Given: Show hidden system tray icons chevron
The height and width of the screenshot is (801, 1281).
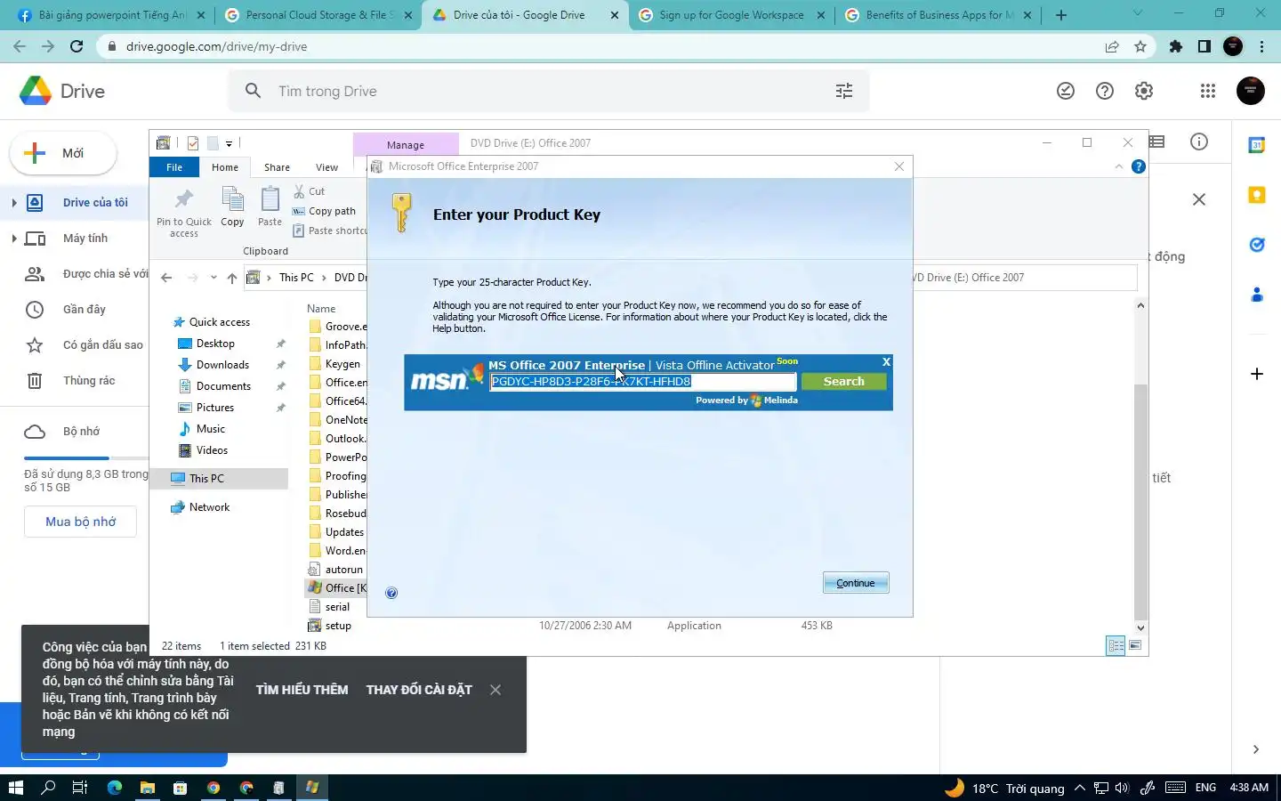Looking at the screenshot, I should pyautogui.click(x=1079, y=788).
